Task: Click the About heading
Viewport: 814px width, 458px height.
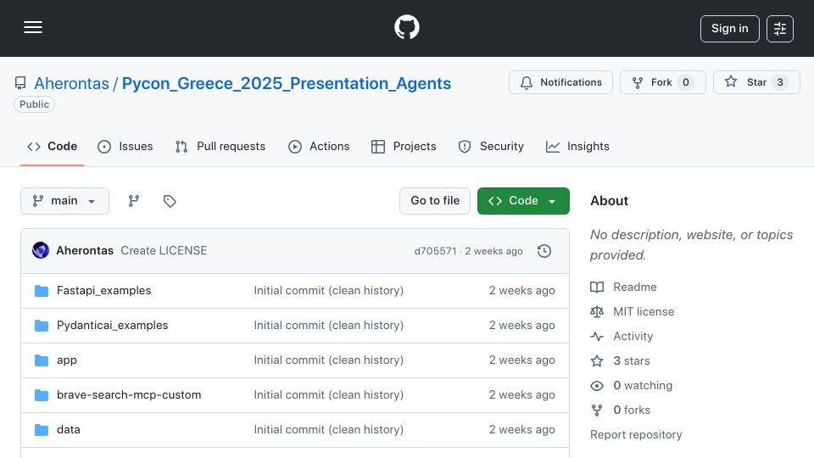Action: point(609,201)
